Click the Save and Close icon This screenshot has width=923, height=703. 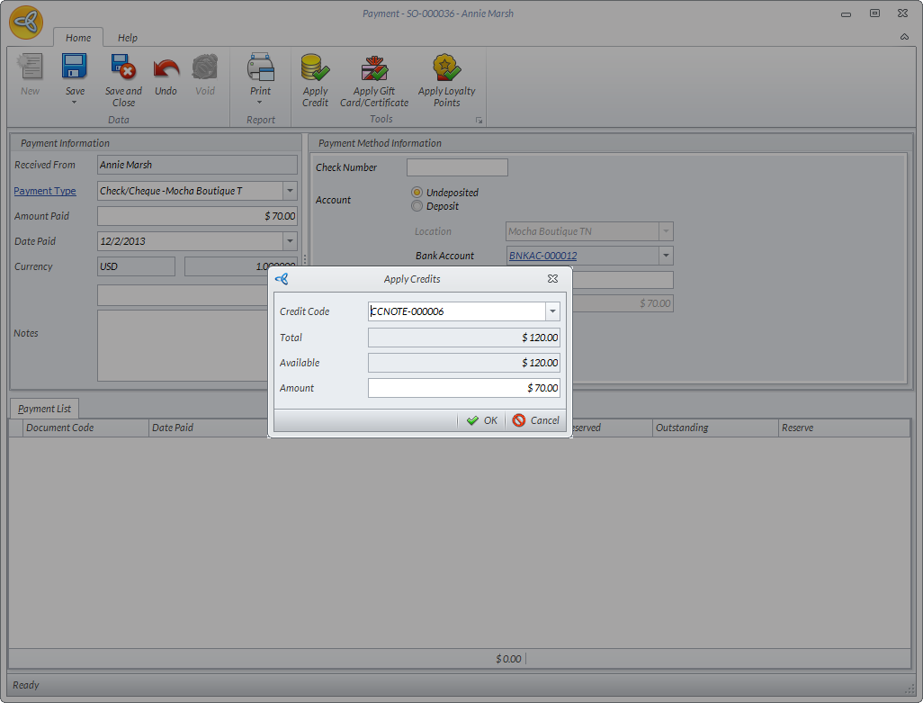123,68
